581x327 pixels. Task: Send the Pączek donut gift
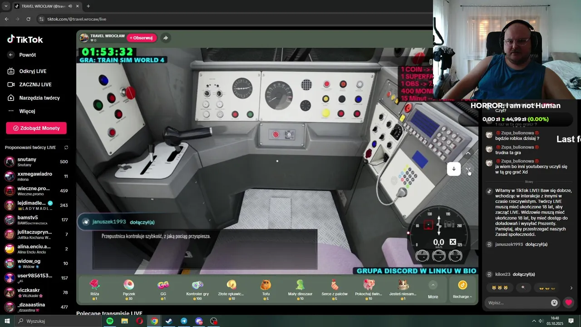click(129, 289)
